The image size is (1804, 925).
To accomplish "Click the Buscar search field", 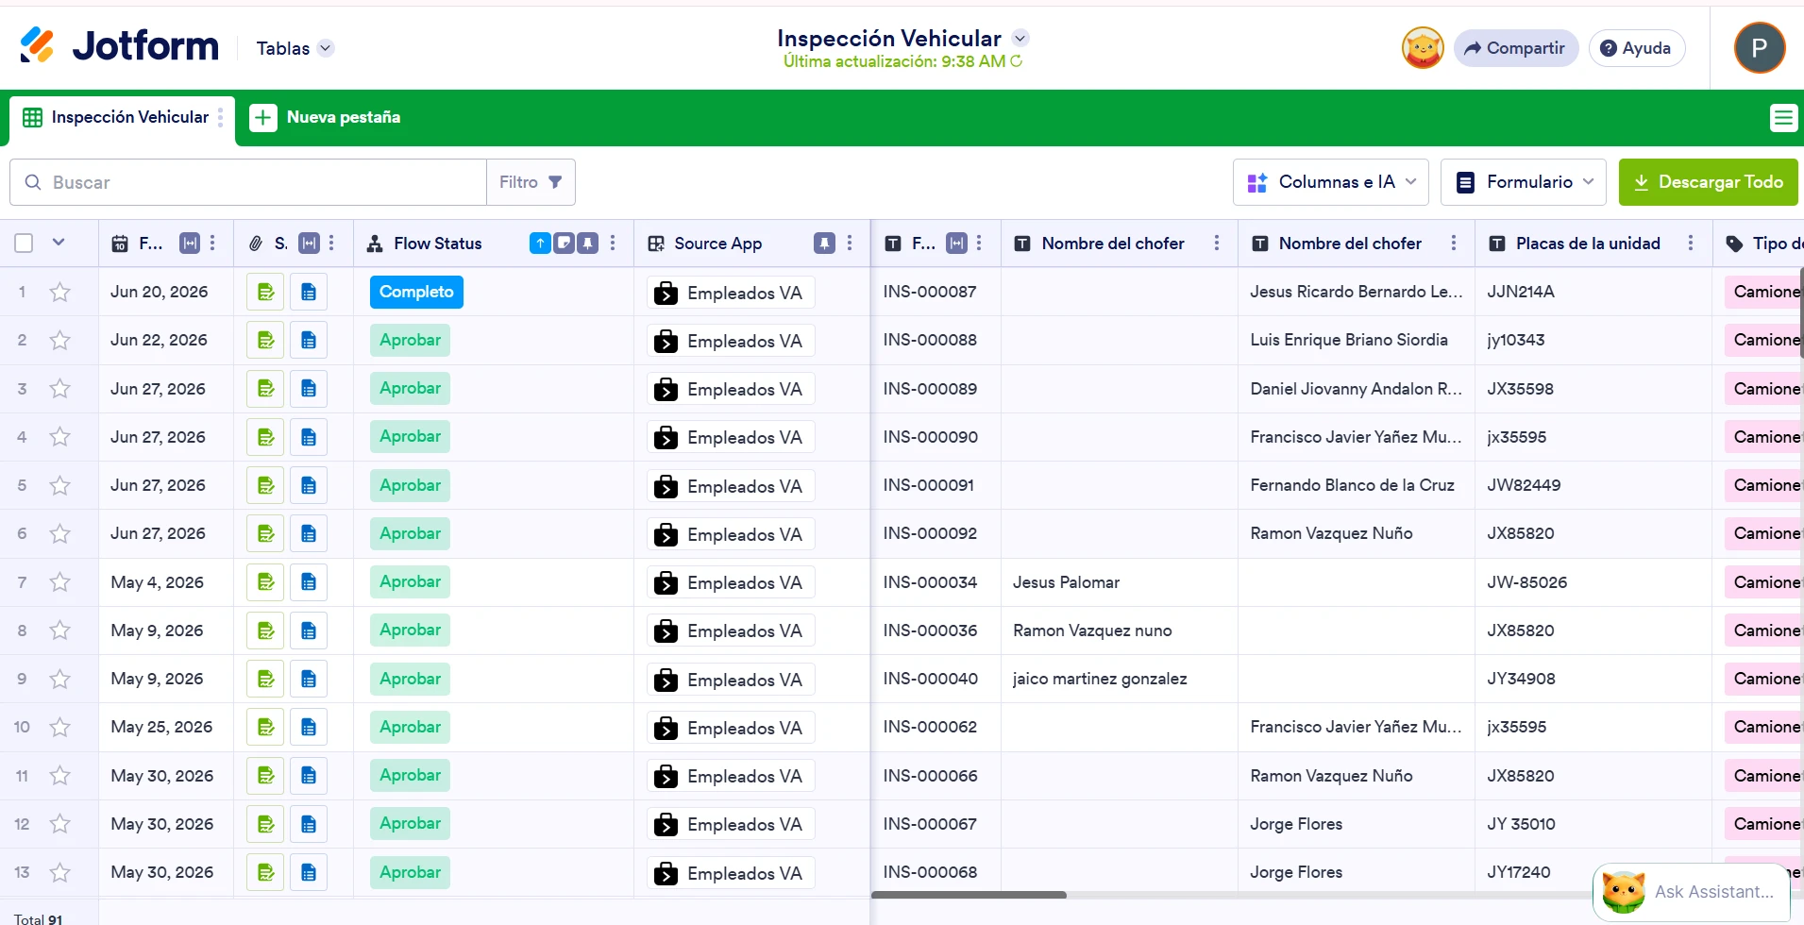I will point(248,182).
